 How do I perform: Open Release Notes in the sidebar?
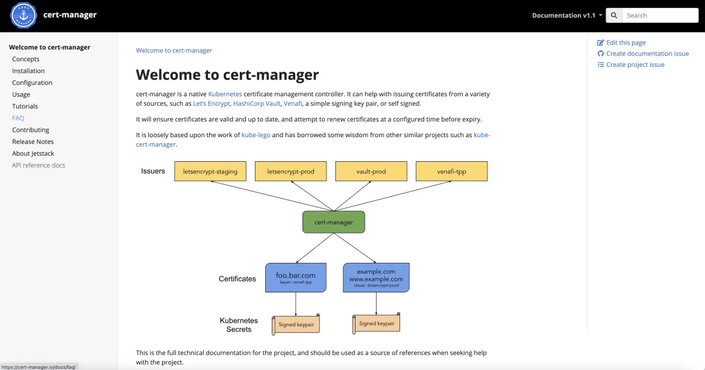(33, 141)
